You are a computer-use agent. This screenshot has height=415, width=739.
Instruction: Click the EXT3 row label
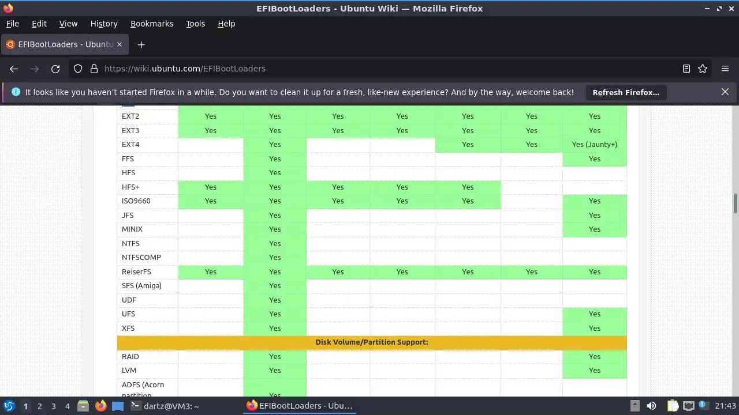pyautogui.click(x=130, y=131)
